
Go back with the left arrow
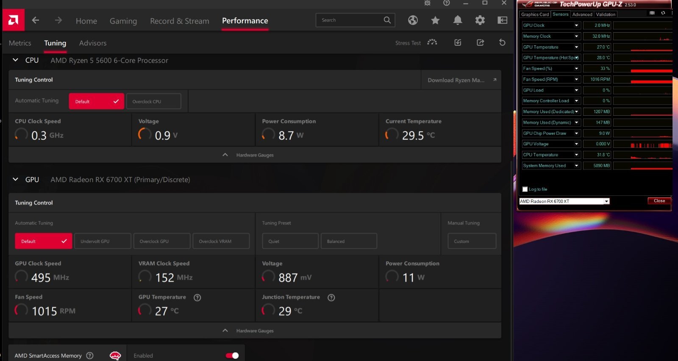pyautogui.click(x=36, y=20)
